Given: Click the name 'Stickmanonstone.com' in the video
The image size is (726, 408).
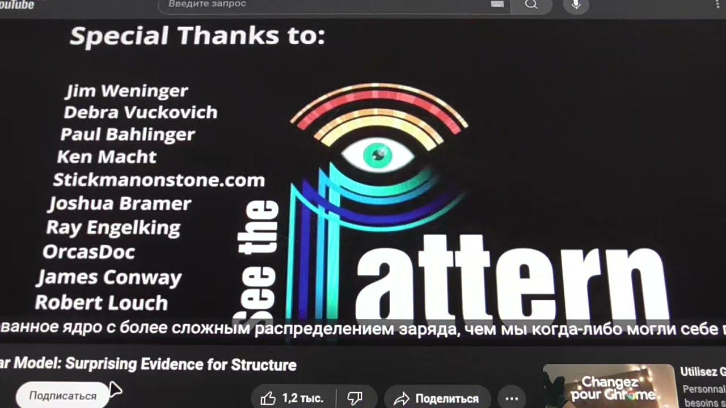Looking at the screenshot, I should pos(159,180).
